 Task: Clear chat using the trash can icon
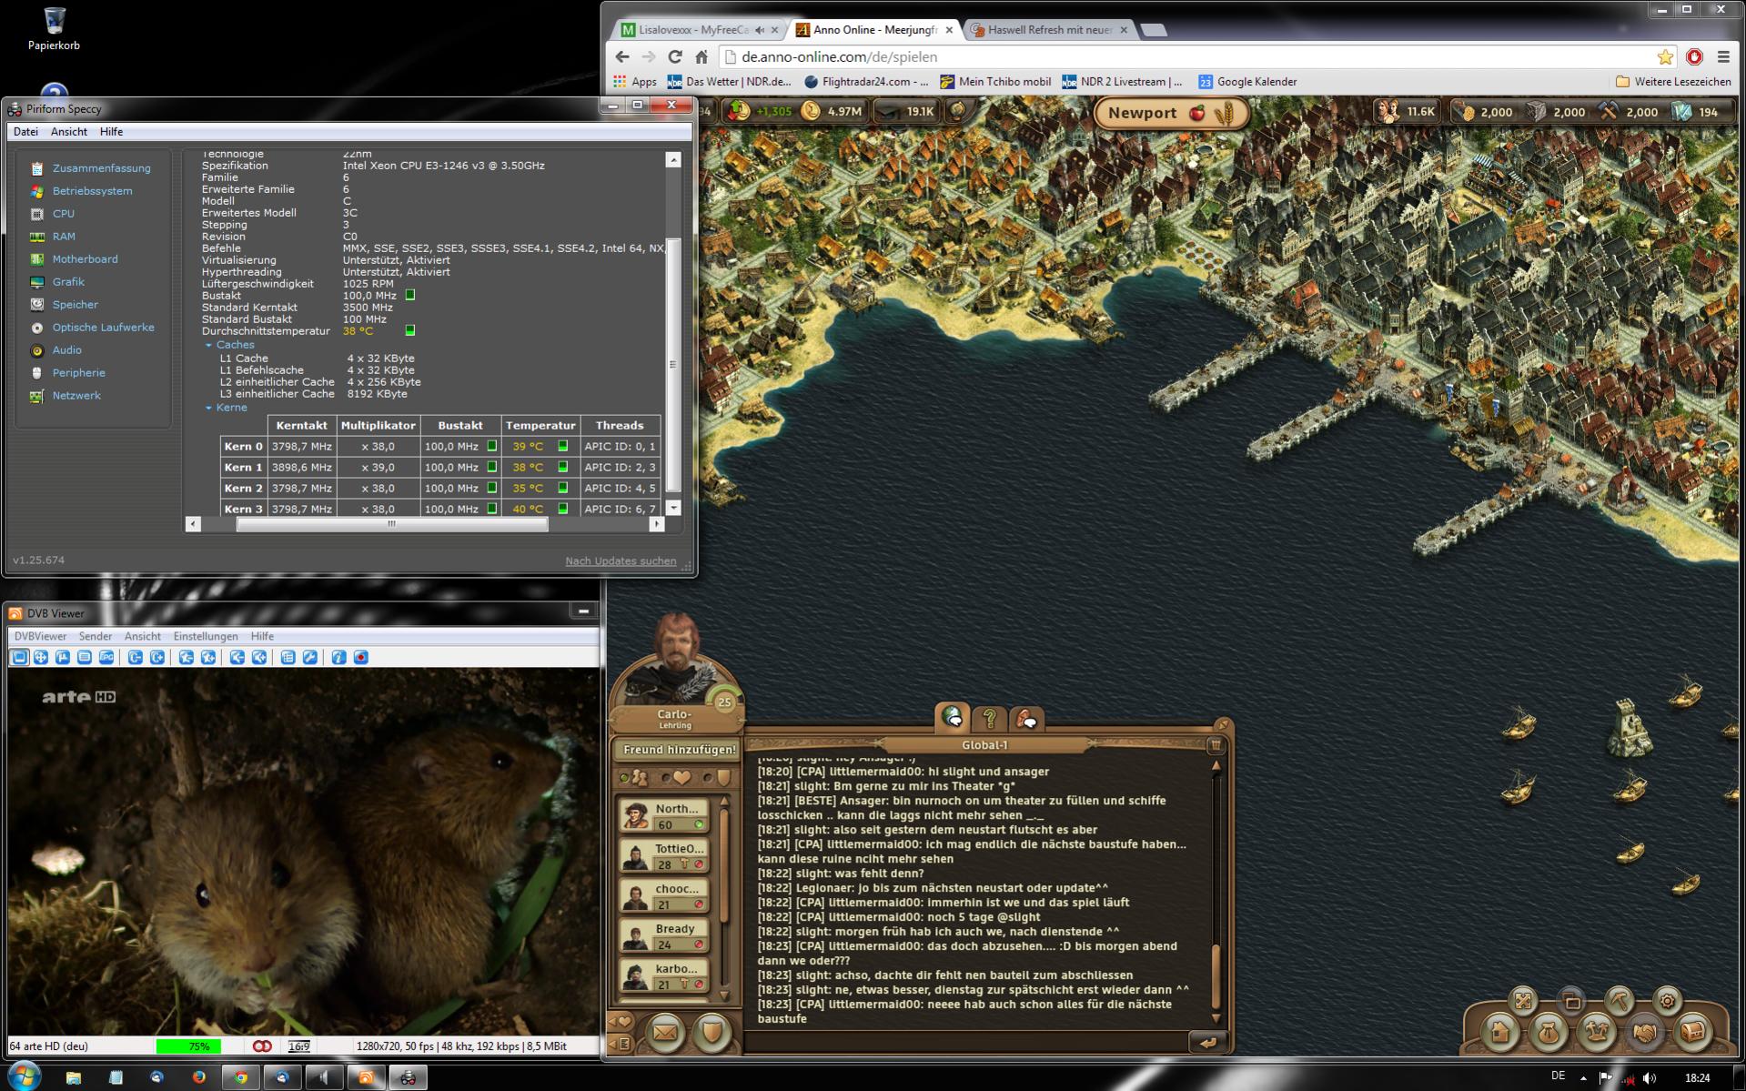pos(1216,745)
